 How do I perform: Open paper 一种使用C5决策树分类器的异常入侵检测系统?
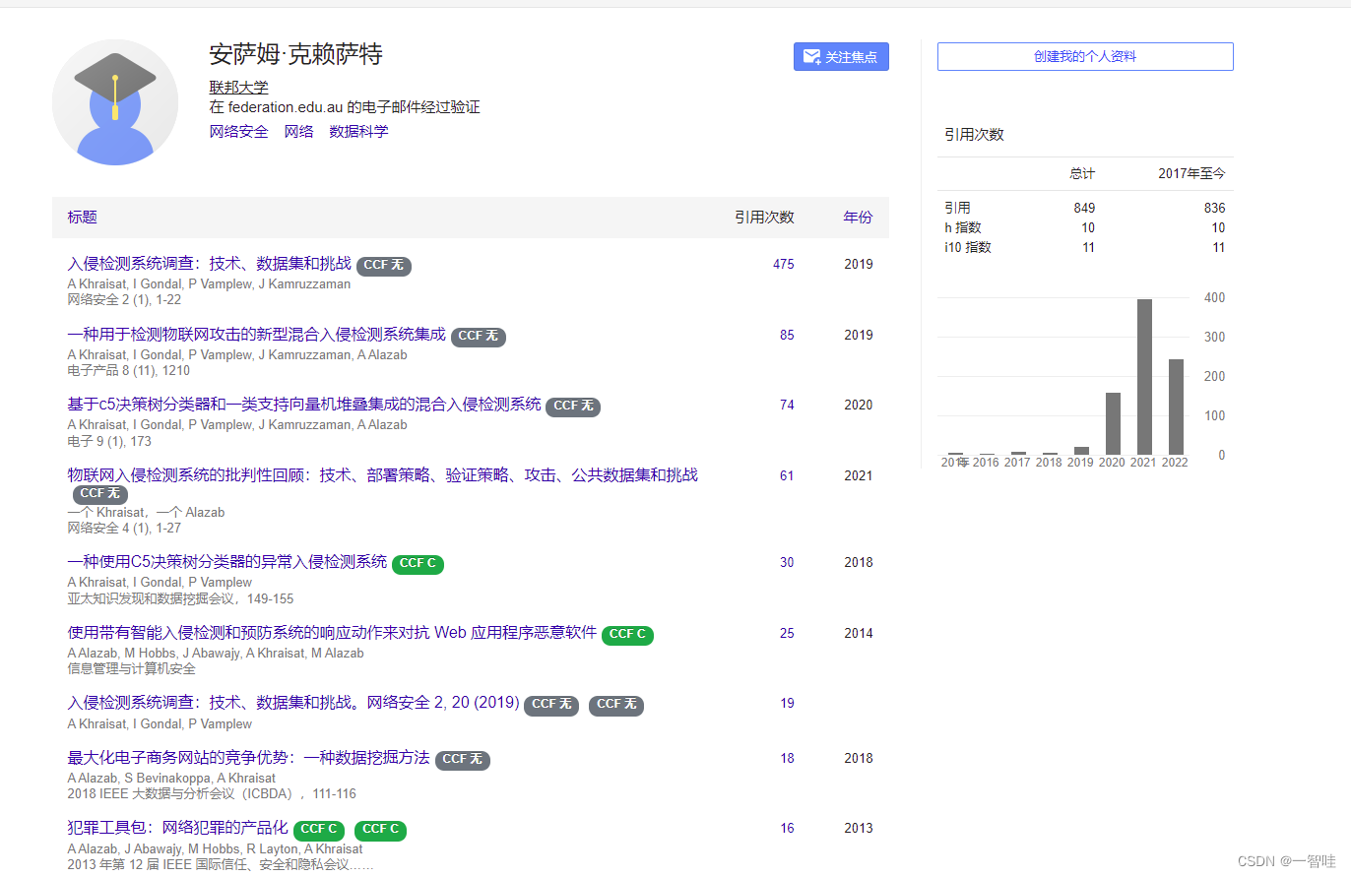(x=227, y=562)
